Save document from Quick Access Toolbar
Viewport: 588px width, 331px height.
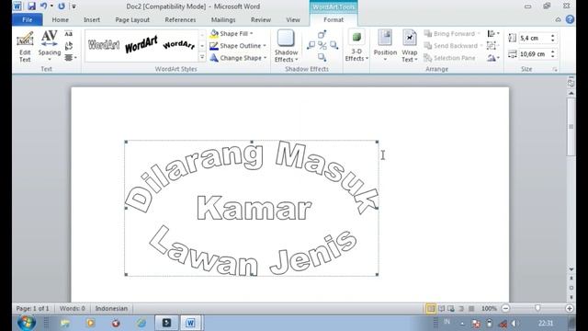[x=31, y=6]
